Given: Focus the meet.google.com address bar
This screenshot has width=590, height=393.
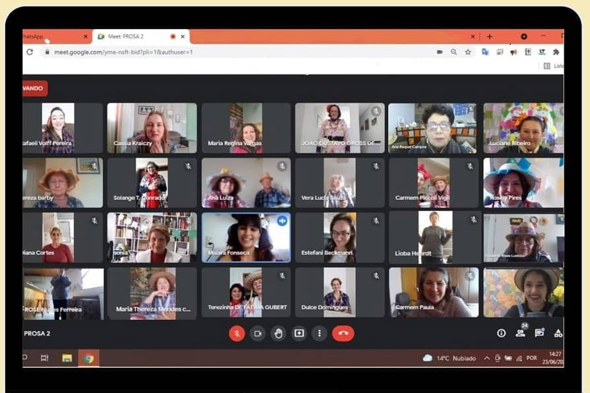Looking at the screenshot, I should [241, 52].
